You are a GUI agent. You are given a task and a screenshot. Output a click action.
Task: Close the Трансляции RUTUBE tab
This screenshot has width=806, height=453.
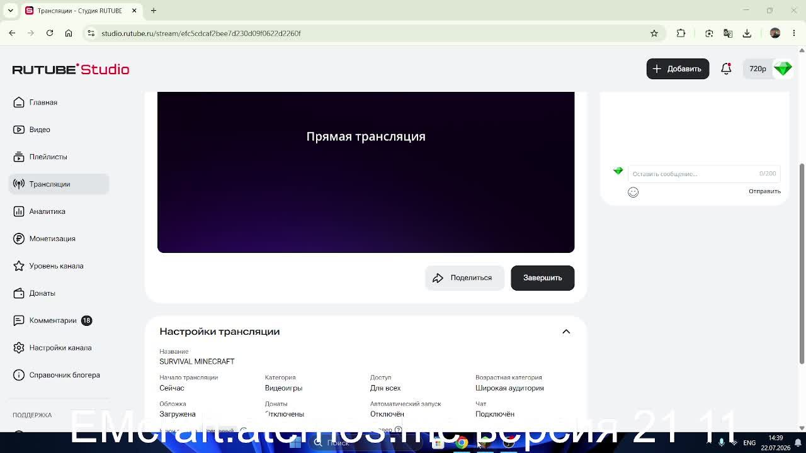(134, 11)
